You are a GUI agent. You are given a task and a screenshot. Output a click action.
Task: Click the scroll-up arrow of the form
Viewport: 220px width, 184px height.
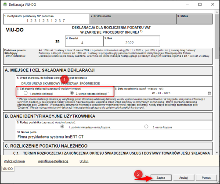pos(217,12)
